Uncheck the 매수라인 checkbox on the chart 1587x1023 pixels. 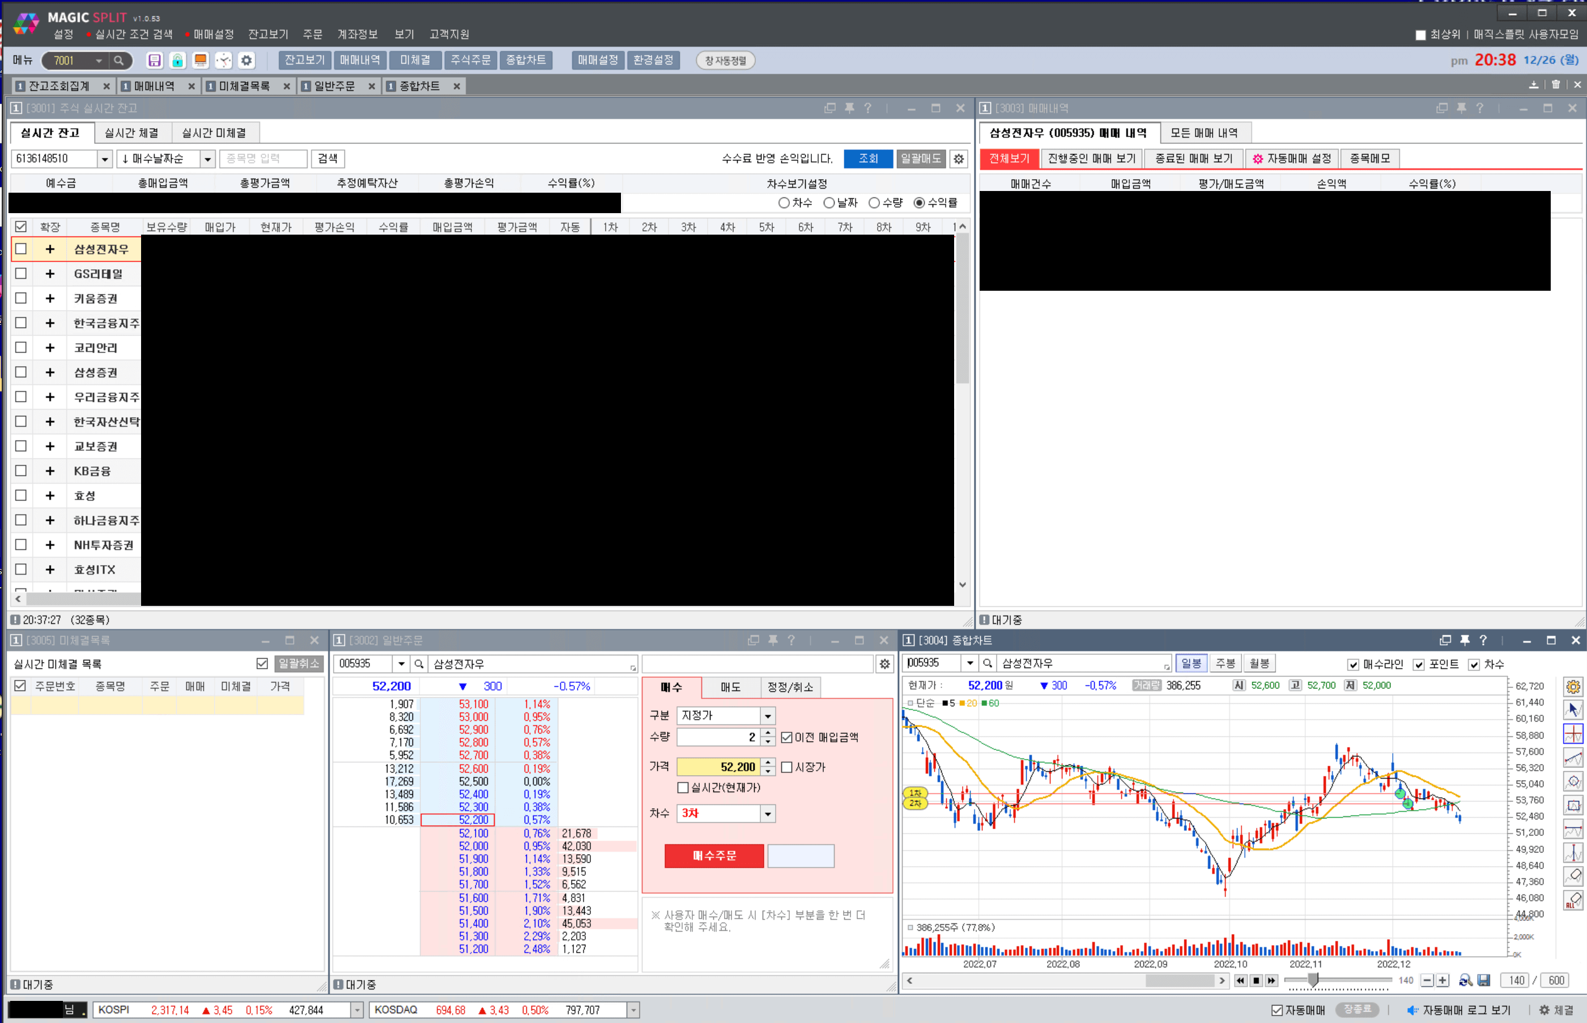point(1353,664)
